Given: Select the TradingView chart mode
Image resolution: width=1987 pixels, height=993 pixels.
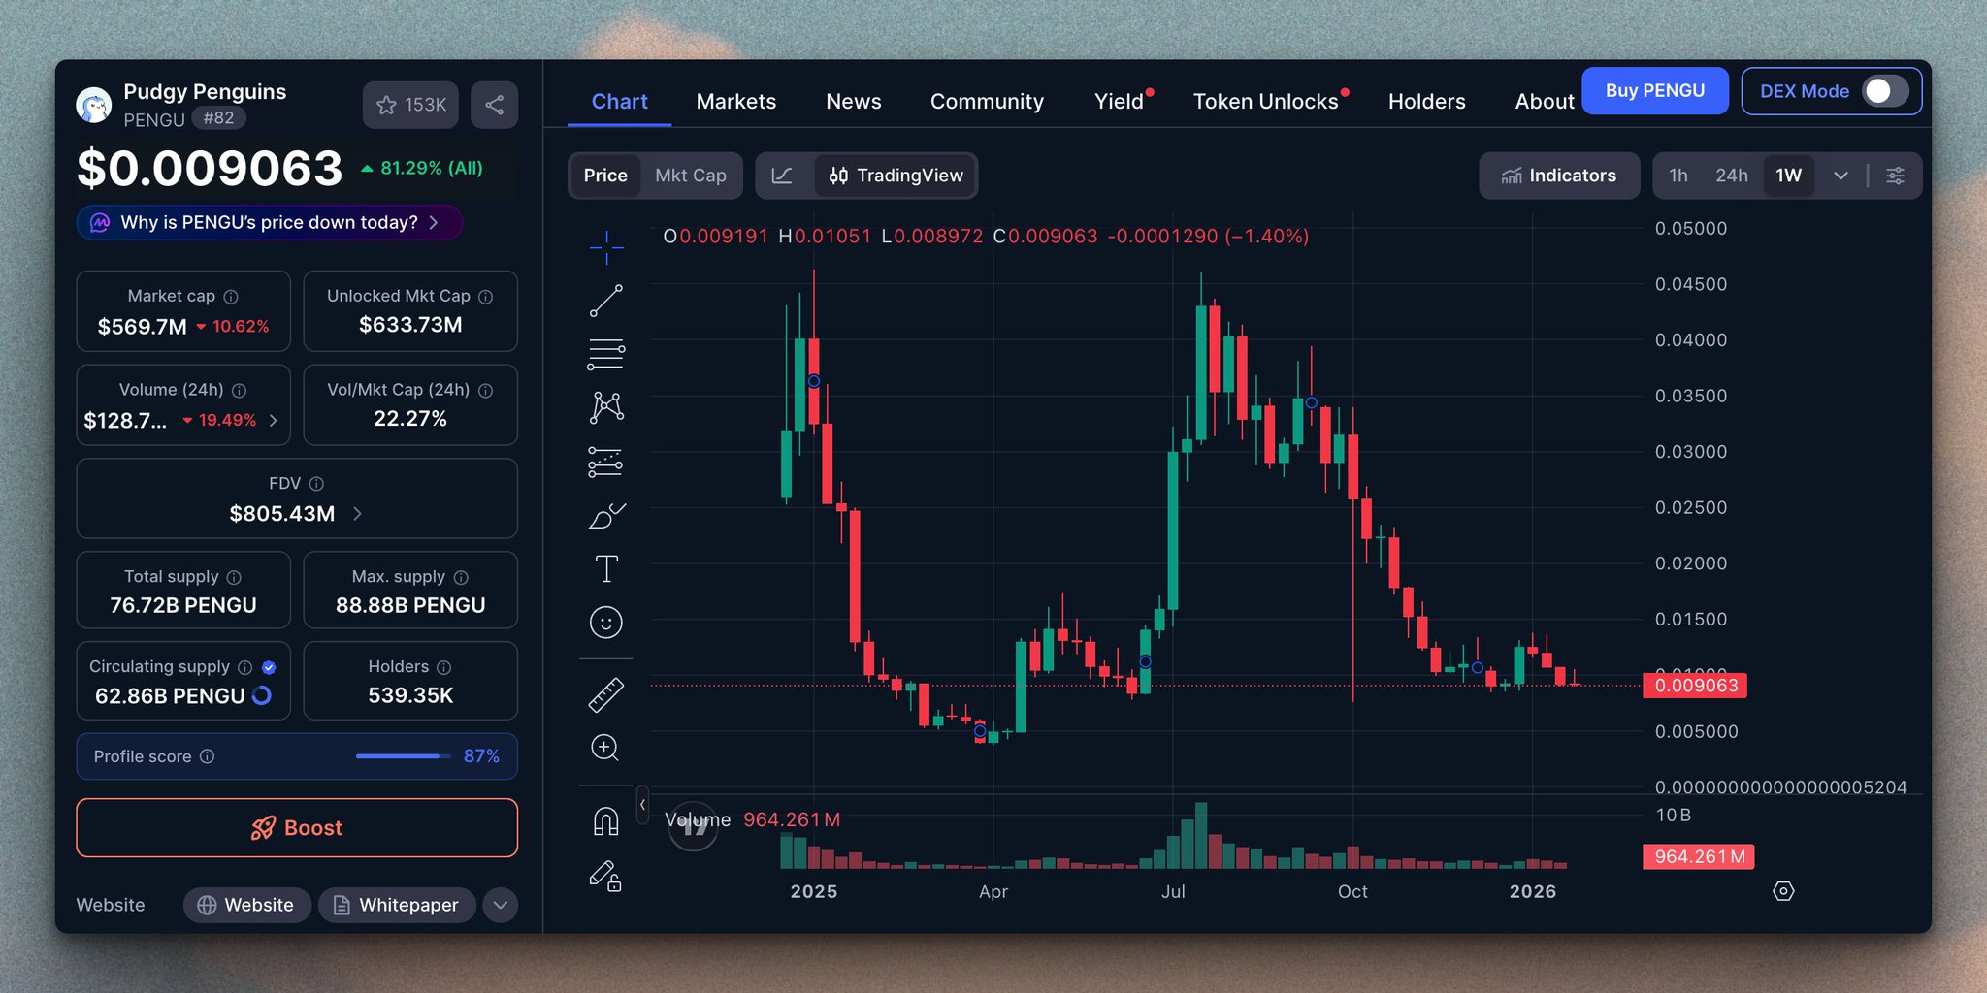Looking at the screenshot, I should point(896,176).
